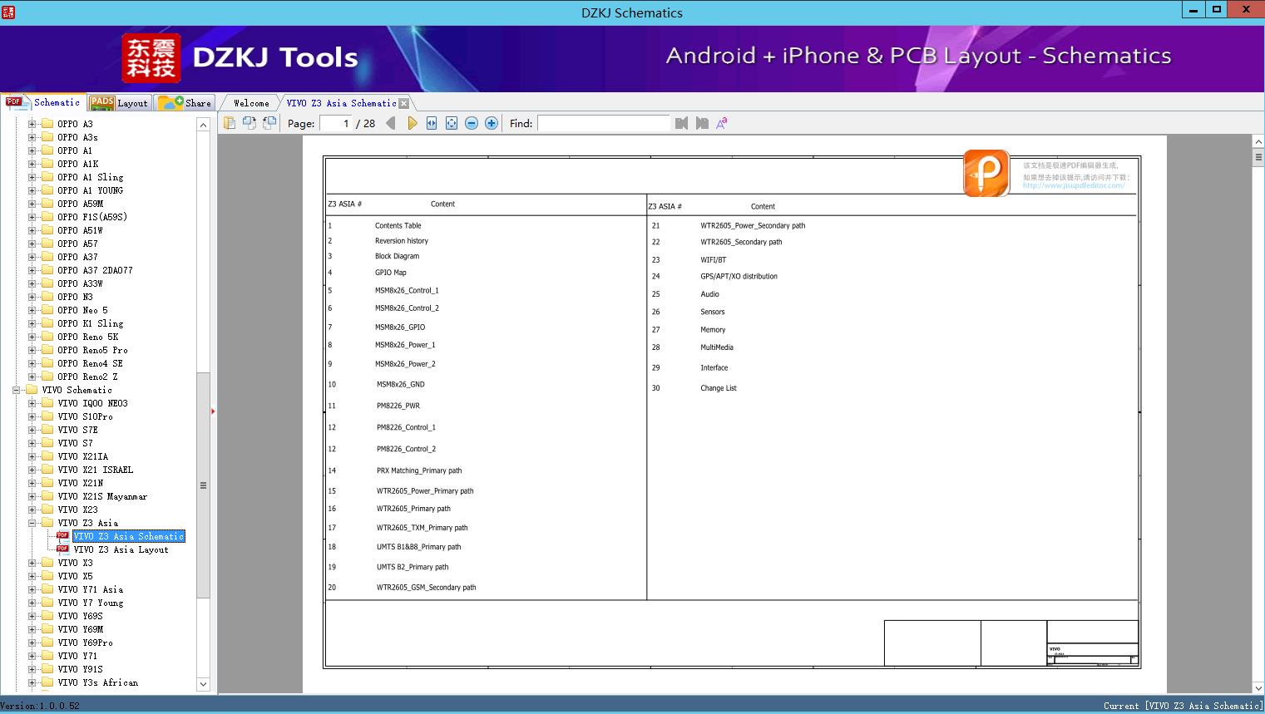This screenshot has width=1265, height=714.
Task: Click the document view scroll up arrow
Action: (1258, 142)
